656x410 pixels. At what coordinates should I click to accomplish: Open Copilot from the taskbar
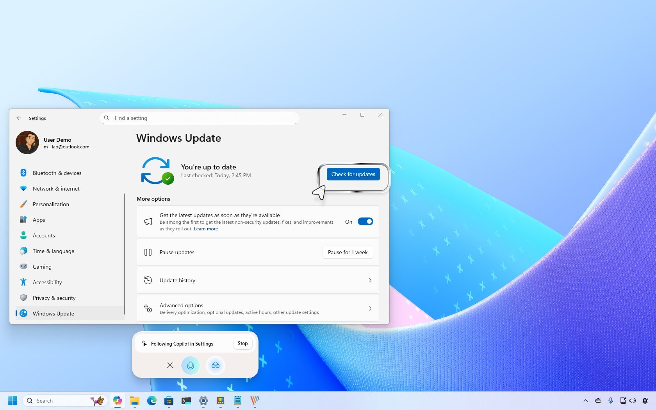coord(118,401)
